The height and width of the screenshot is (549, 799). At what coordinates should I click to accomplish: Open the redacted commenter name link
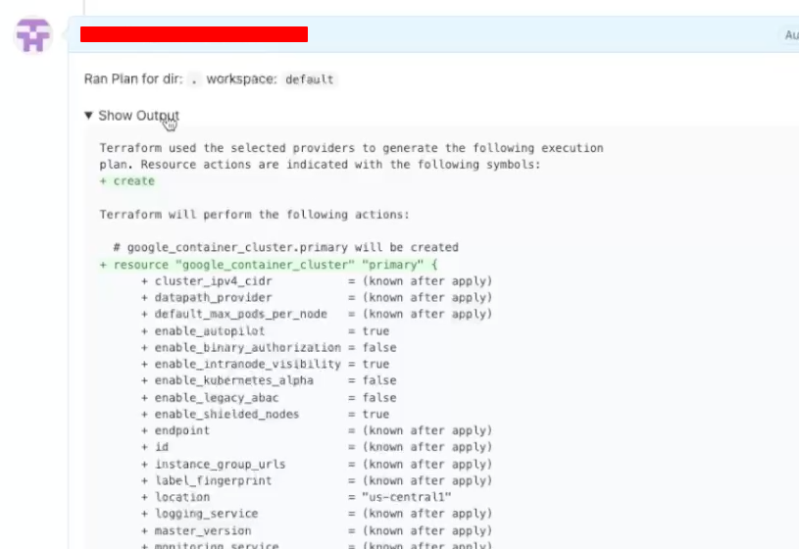(193, 35)
